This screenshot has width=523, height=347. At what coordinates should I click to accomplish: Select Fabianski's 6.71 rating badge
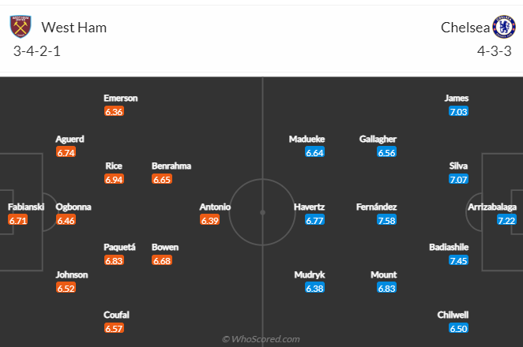click(17, 220)
